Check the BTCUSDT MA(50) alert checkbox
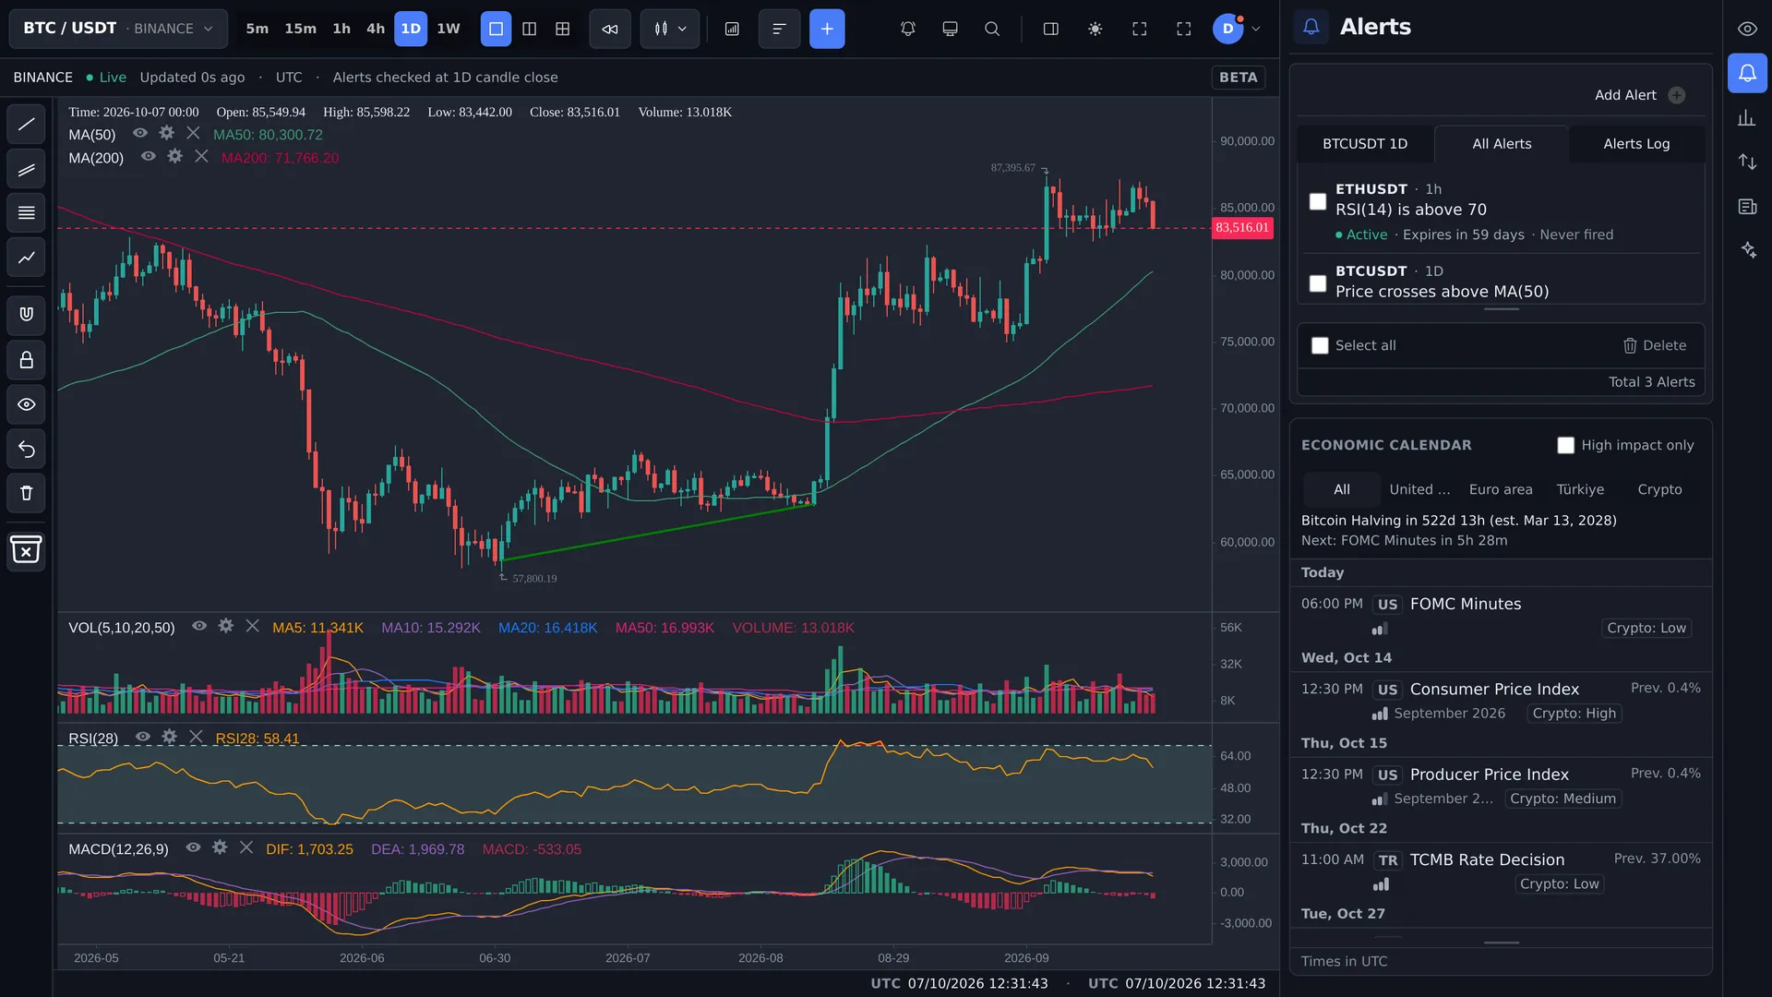 coord(1318,283)
